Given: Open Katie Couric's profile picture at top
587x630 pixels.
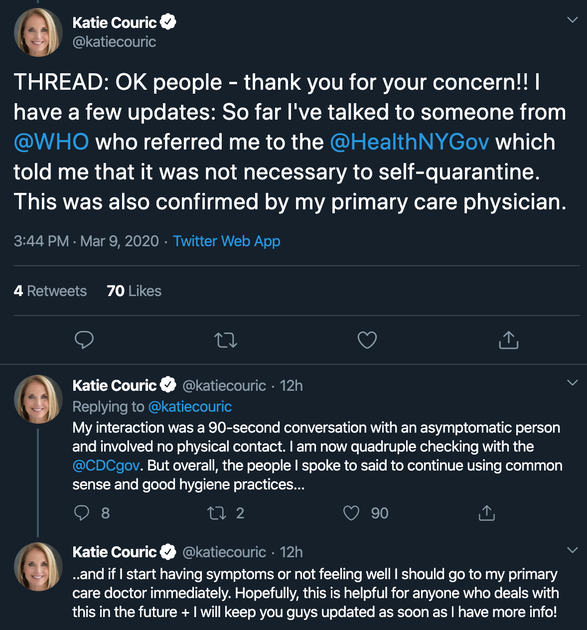Looking at the screenshot, I should point(38,32).
